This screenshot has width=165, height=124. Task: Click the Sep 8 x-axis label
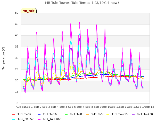89,107
